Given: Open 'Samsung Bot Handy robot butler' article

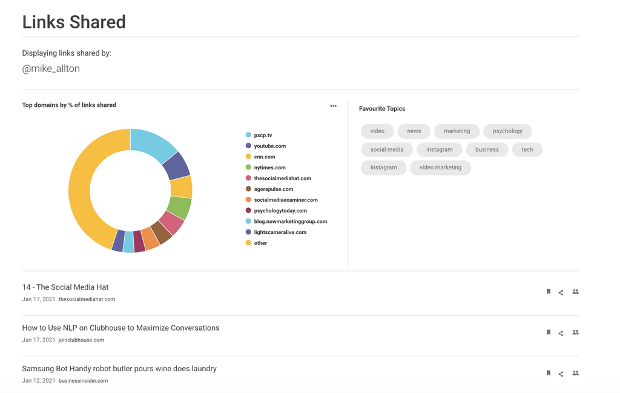Looking at the screenshot, I should pyautogui.click(x=119, y=368).
